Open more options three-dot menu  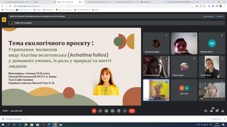coord(125,111)
